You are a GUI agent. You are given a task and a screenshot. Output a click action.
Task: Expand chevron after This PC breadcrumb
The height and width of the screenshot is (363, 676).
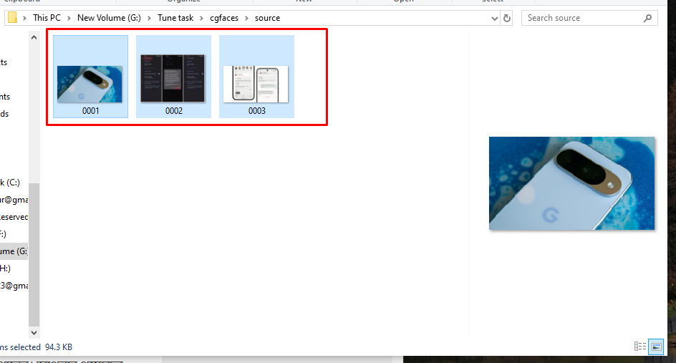69,18
